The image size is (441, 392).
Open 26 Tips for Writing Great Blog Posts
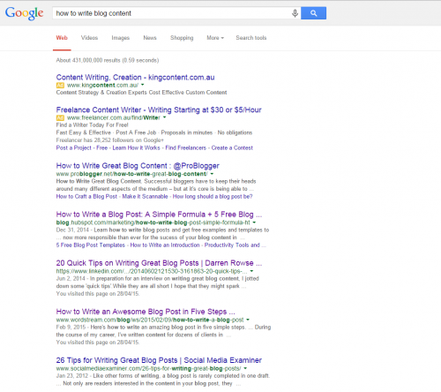click(159, 360)
